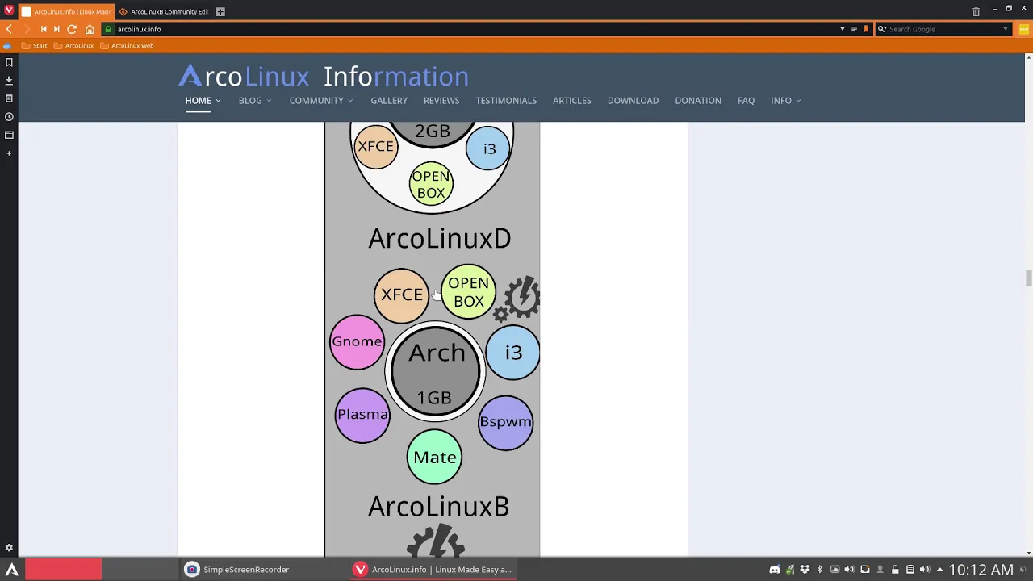Focus the Search Google field
Screen dimensions: 1033x581
[944, 29]
